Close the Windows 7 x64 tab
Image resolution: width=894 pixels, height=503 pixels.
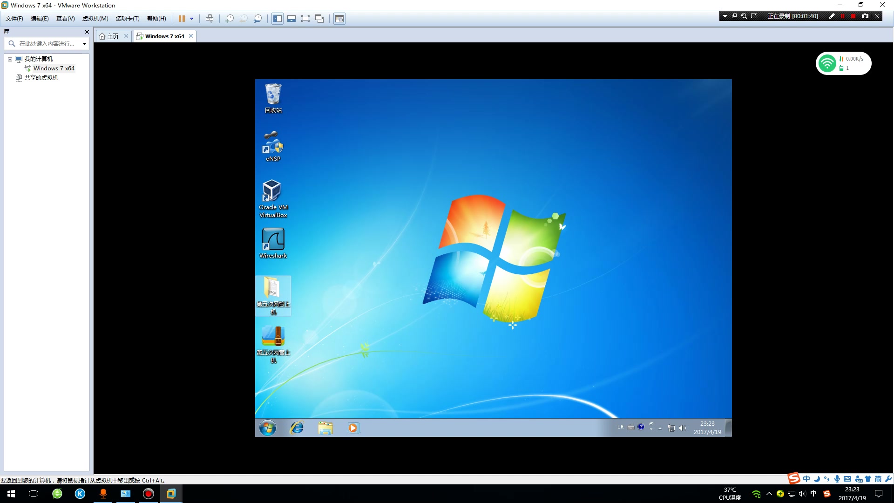pos(191,36)
